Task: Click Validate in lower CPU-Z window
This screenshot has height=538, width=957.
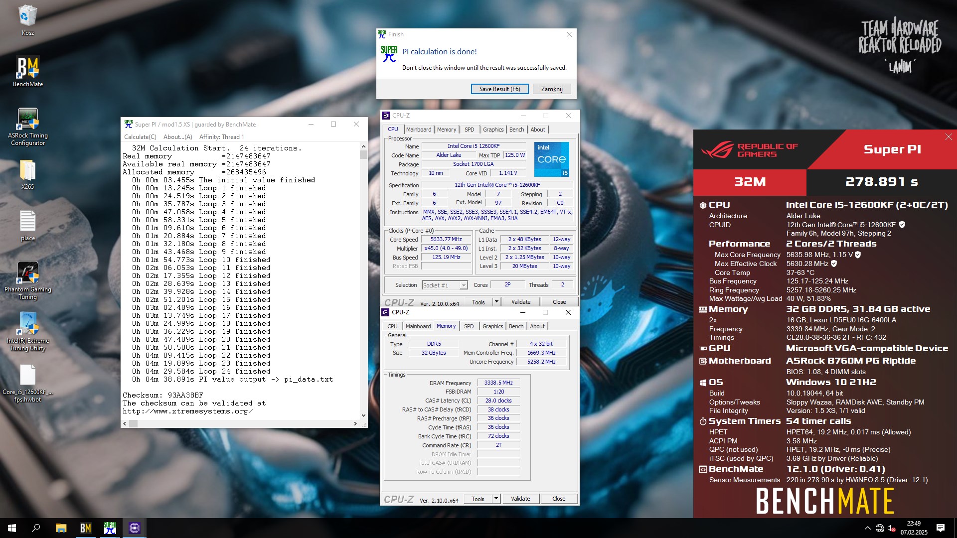Action: (x=520, y=498)
